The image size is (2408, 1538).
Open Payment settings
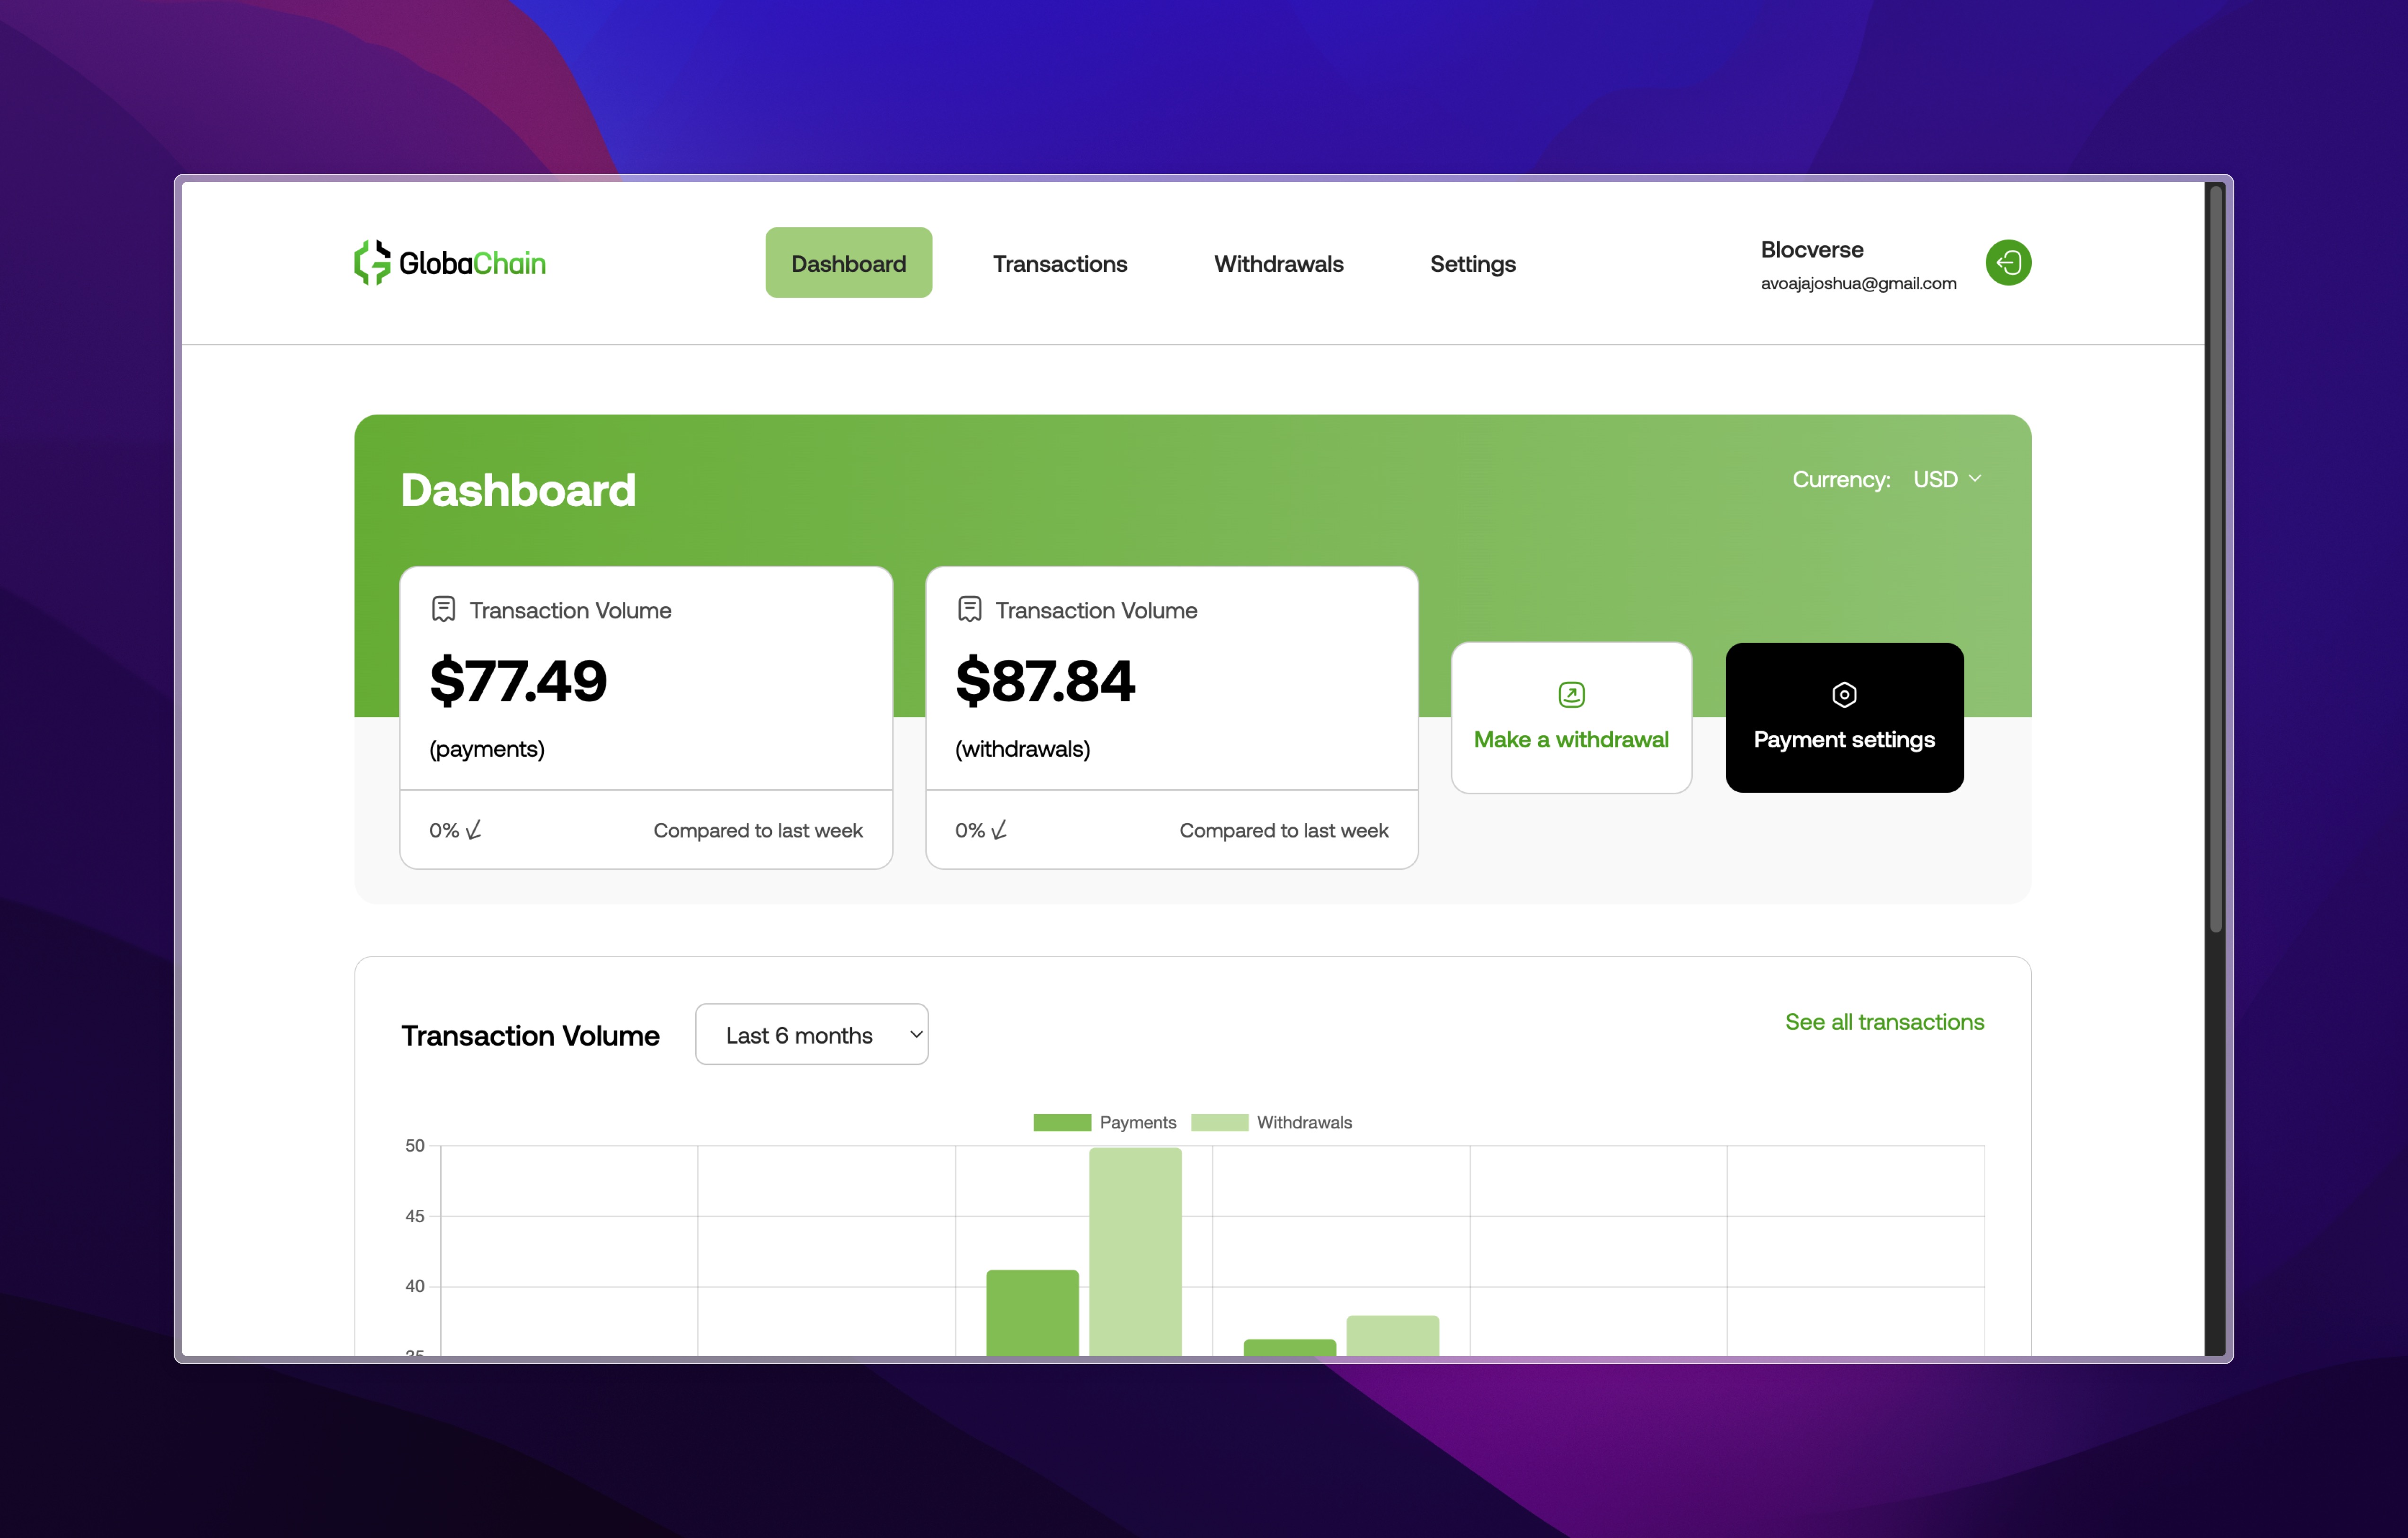tap(1844, 717)
